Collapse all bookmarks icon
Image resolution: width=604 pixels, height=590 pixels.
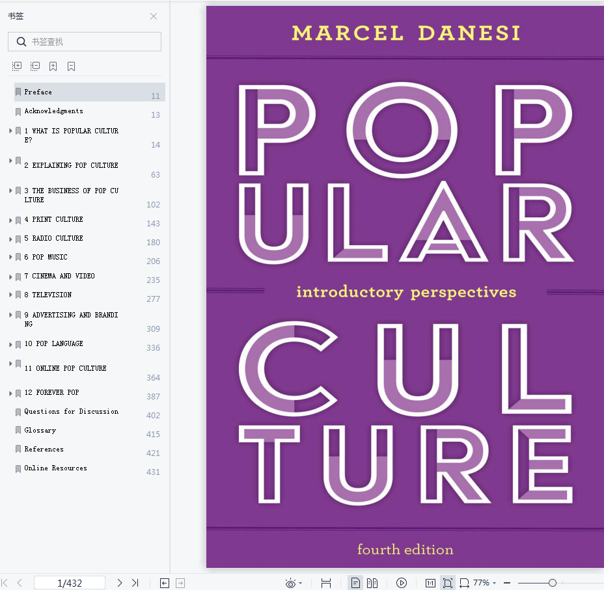pos(35,66)
